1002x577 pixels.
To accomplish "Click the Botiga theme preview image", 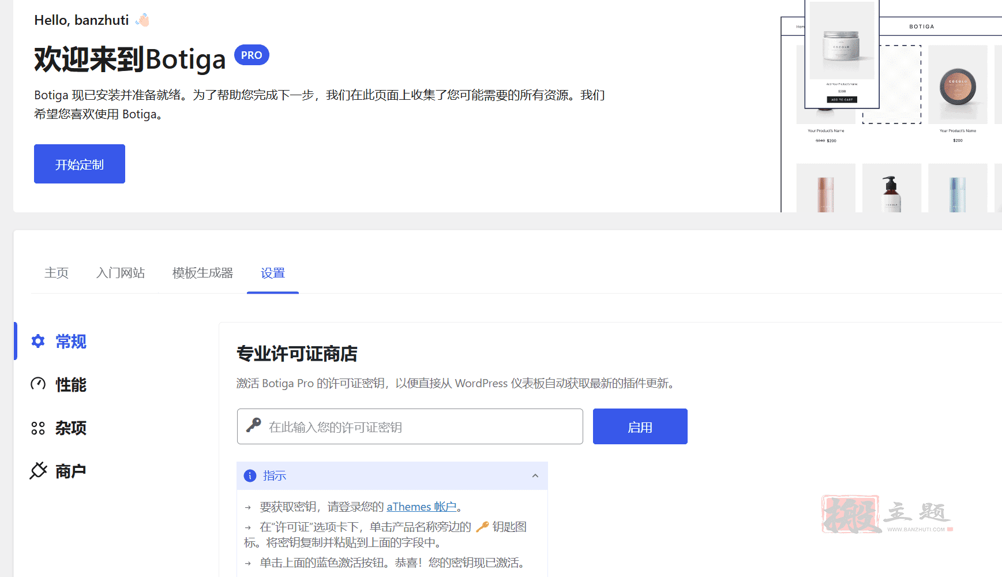I will click(891, 106).
